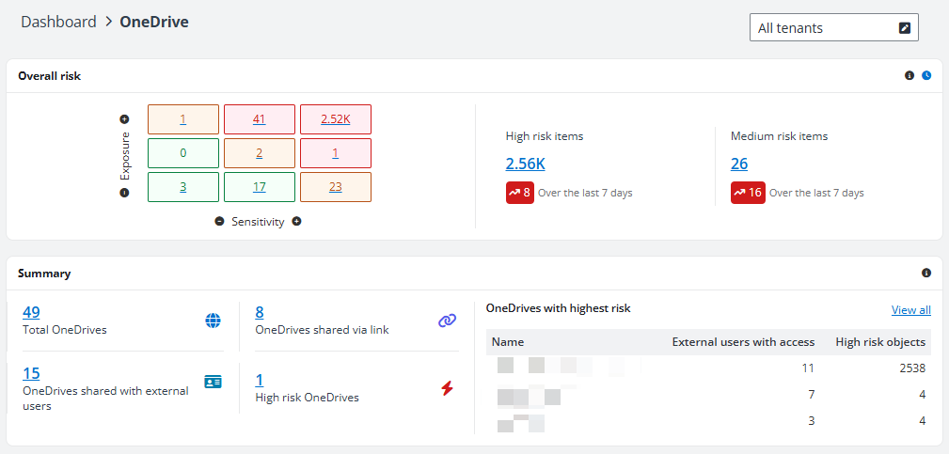Click red trend badge showing 16
949x454 pixels.
(748, 193)
